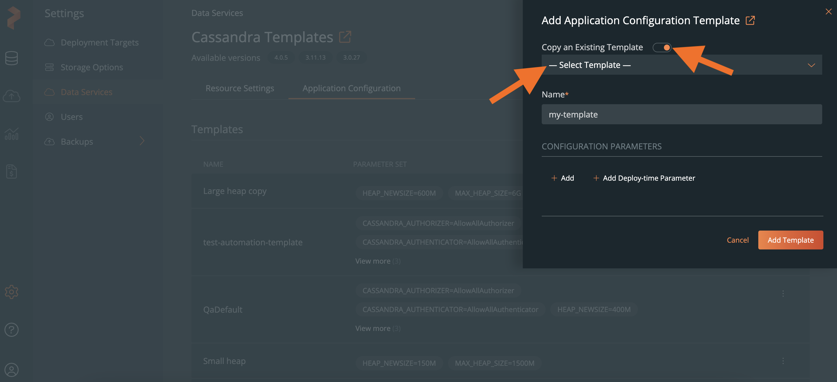Screen dimensions: 837x382
Task: Open the user profile icon in left rail
Action: (x=12, y=370)
